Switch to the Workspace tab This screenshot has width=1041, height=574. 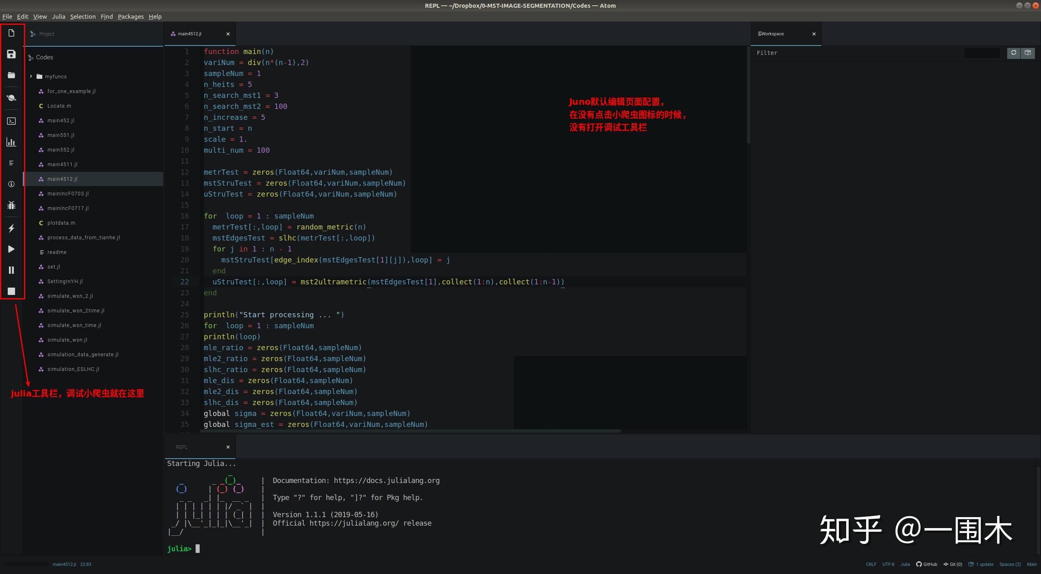tap(773, 34)
